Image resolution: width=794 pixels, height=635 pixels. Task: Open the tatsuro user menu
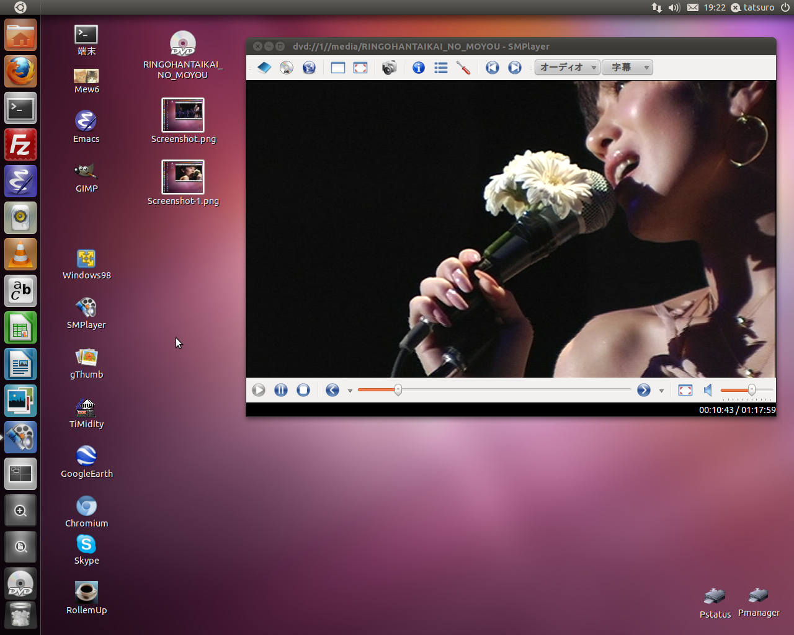[x=752, y=7]
